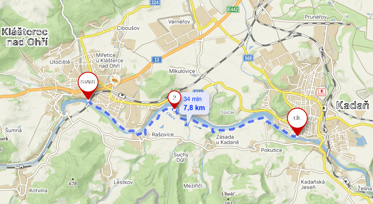
Task: Click the Prunéřov village label
Action: tap(316, 17)
